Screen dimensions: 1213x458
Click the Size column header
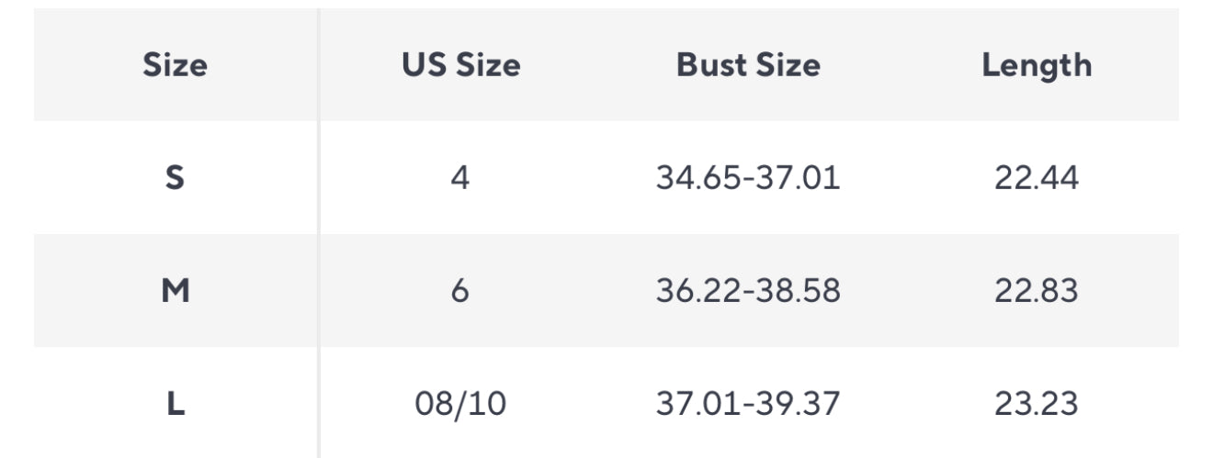coord(175,65)
